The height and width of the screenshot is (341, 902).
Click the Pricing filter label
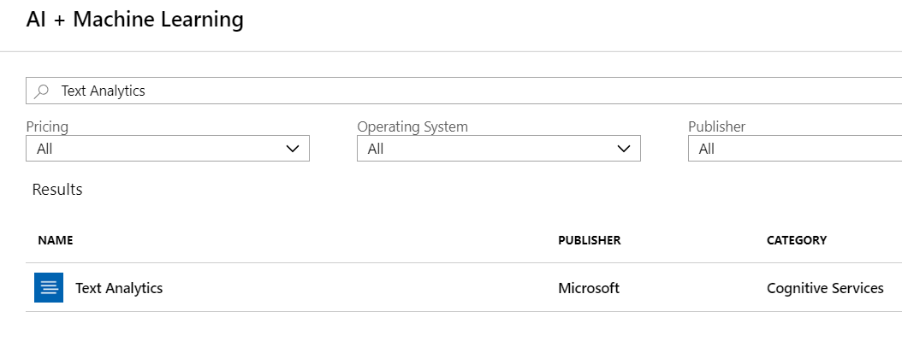coord(47,126)
